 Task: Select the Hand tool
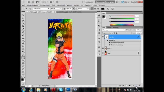[23, 72]
